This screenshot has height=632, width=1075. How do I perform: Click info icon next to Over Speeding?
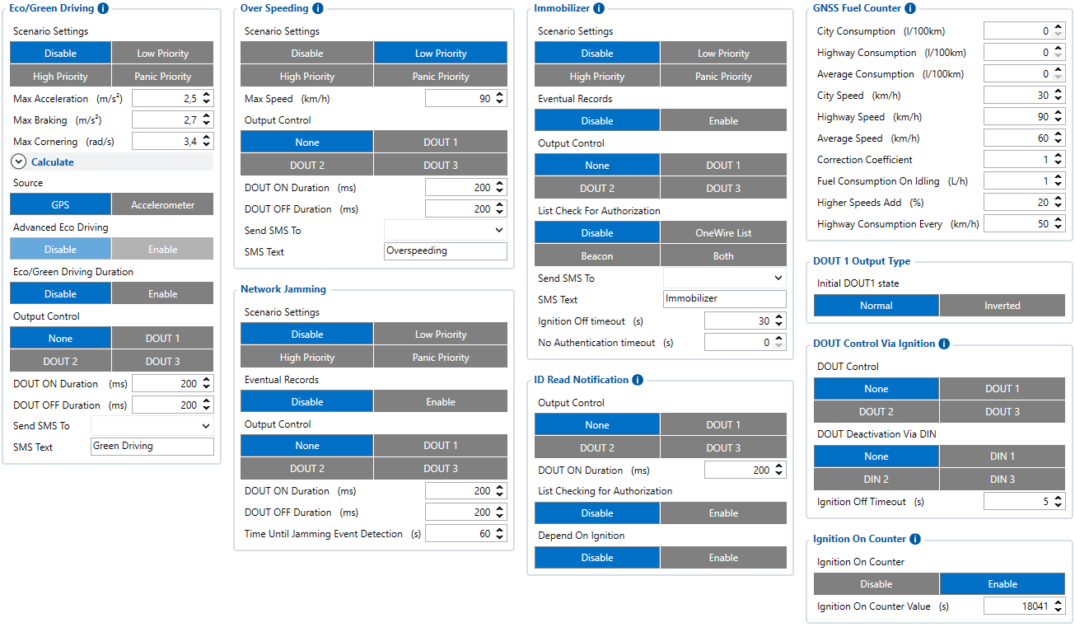318,8
